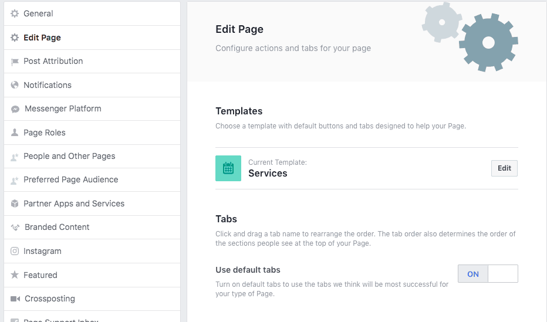Click the People and Other Pages icon
This screenshot has height=322, width=547.
(x=14, y=157)
